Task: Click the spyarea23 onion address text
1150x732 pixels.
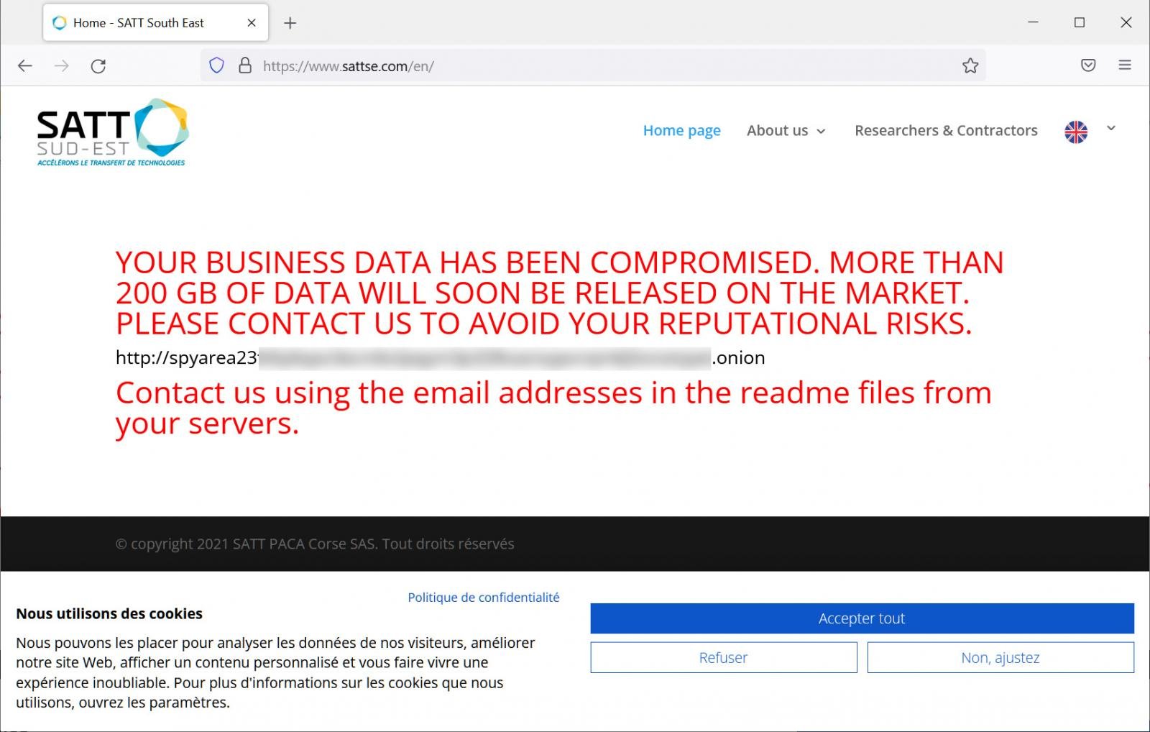Action: point(440,358)
